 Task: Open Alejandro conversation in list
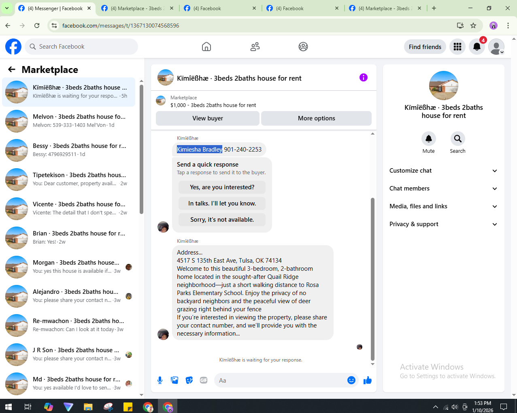tap(69, 296)
